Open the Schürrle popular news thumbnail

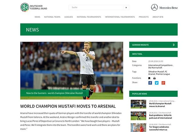pyautogui.click(x=138, y=116)
